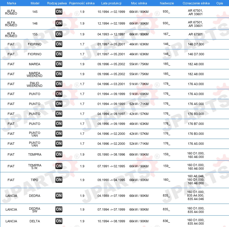Image resolution: width=229 pixels, height=227 pixels.
Task: Click PALIO WEEKEND model cell
Action: click(35, 84)
